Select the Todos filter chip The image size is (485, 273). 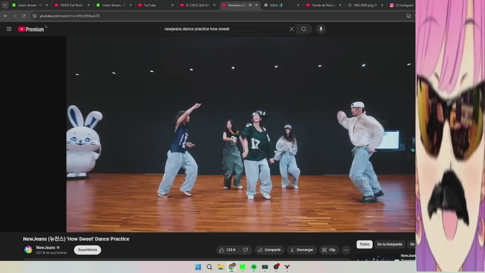[x=365, y=244]
